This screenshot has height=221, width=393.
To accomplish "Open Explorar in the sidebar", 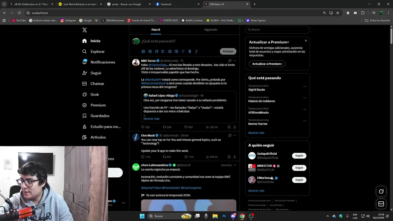I will point(94,52).
